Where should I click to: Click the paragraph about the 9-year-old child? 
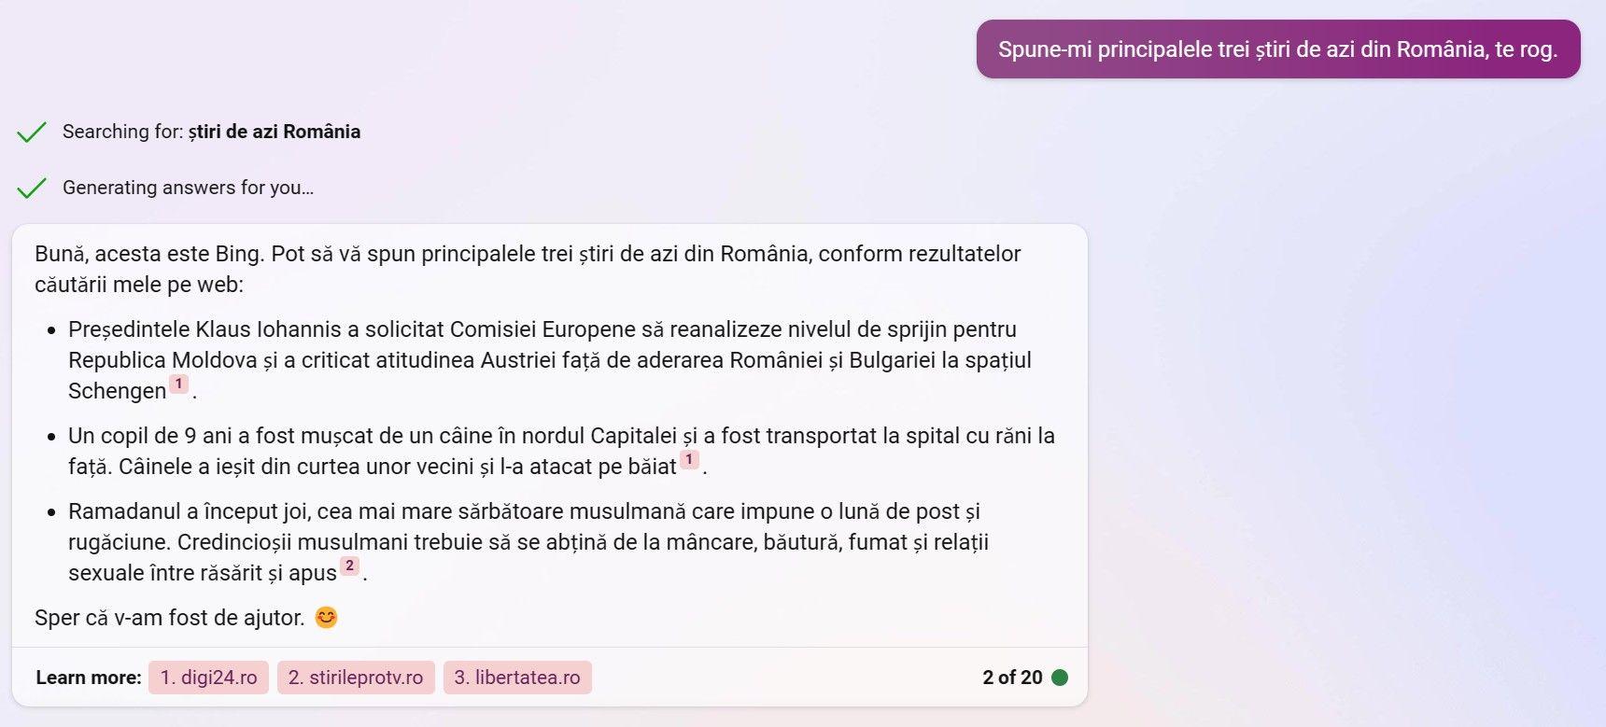[x=560, y=450]
